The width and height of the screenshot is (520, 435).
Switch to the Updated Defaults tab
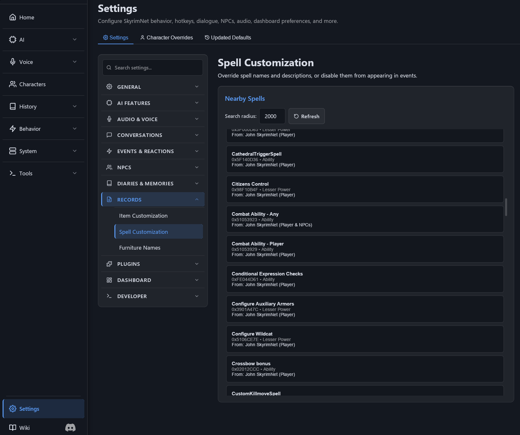point(228,37)
